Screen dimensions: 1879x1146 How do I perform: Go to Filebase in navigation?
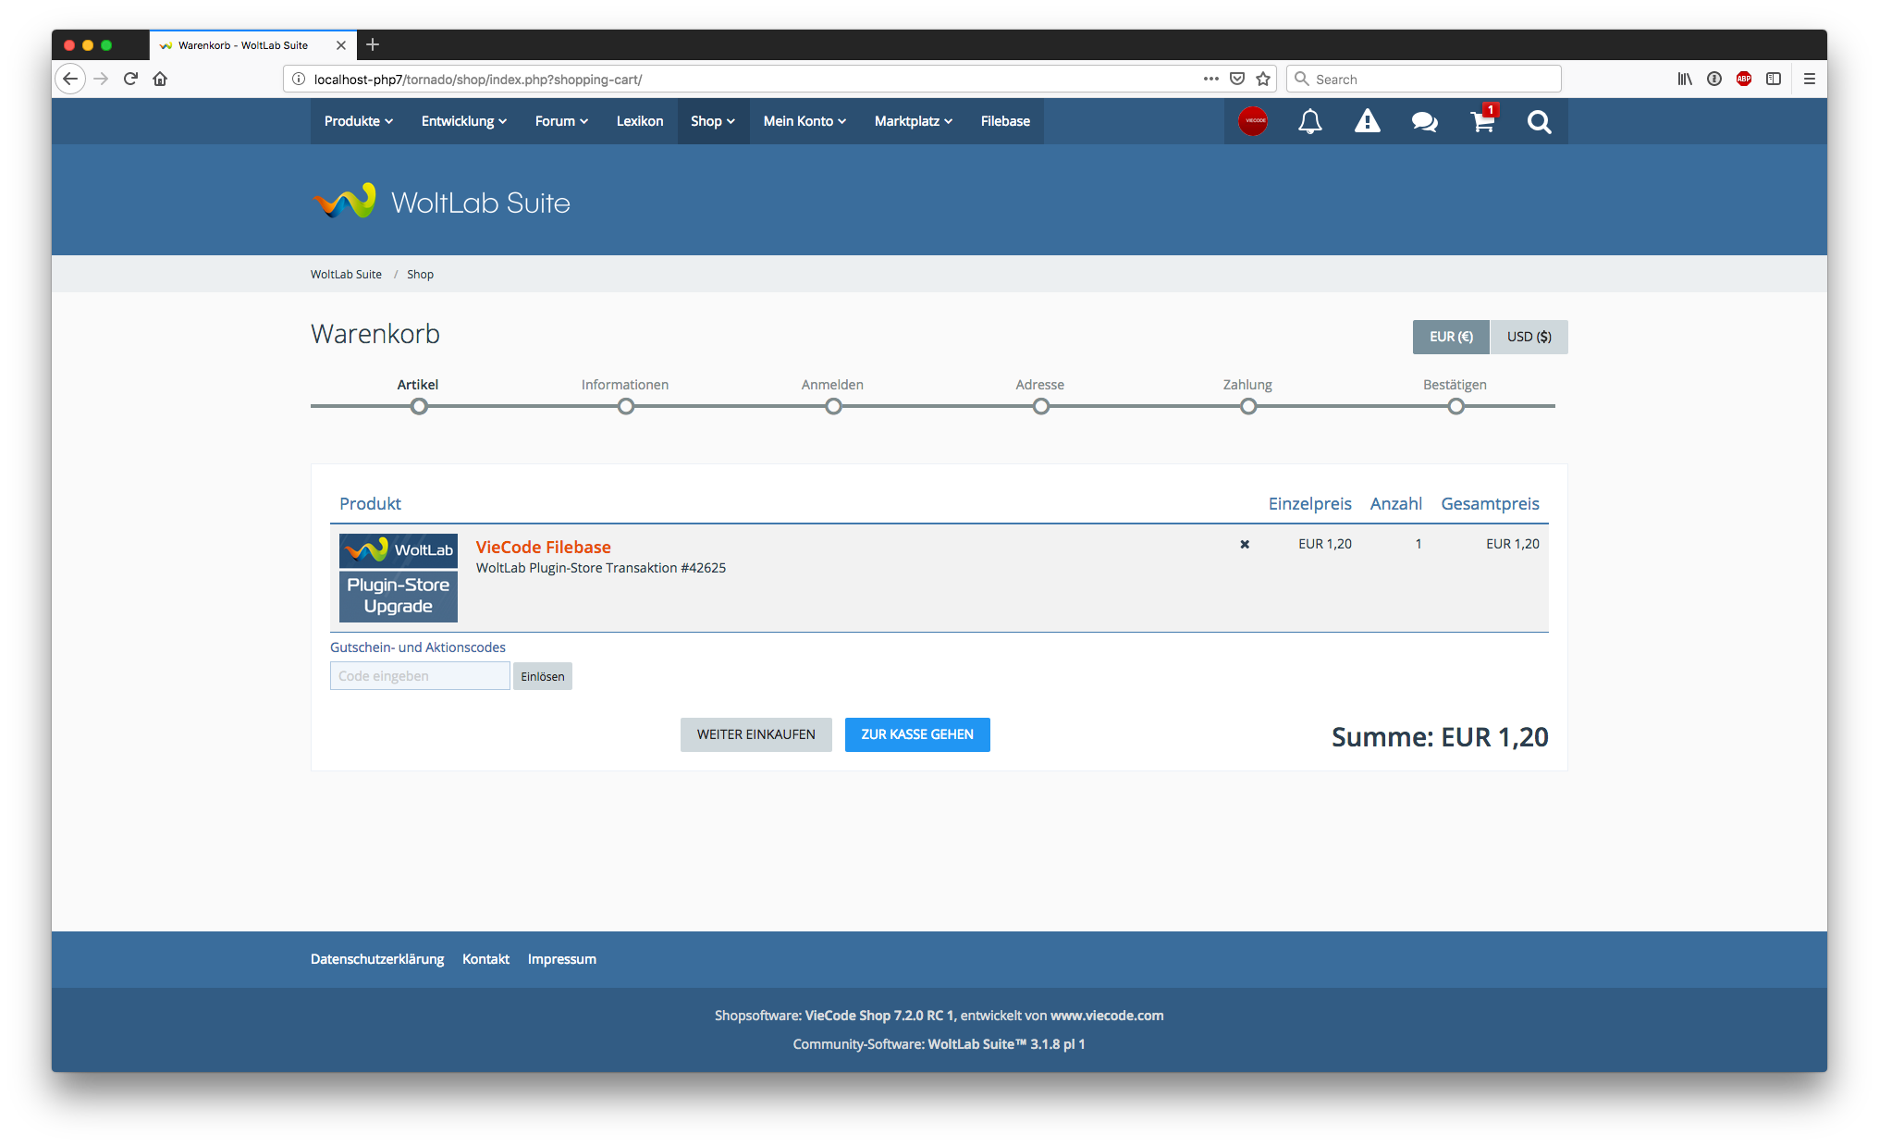1005,121
